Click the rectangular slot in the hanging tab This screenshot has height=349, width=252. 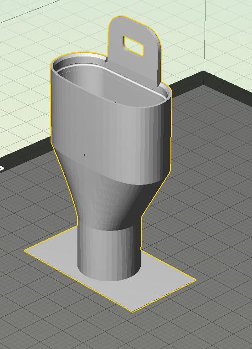coord(134,46)
